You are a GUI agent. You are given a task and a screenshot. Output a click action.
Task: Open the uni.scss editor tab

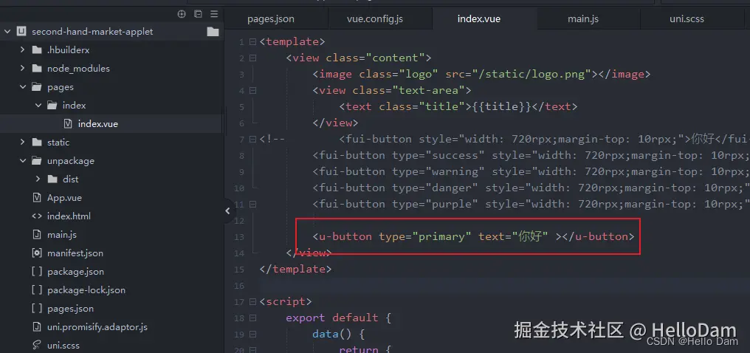pyautogui.click(x=687, y=19)
